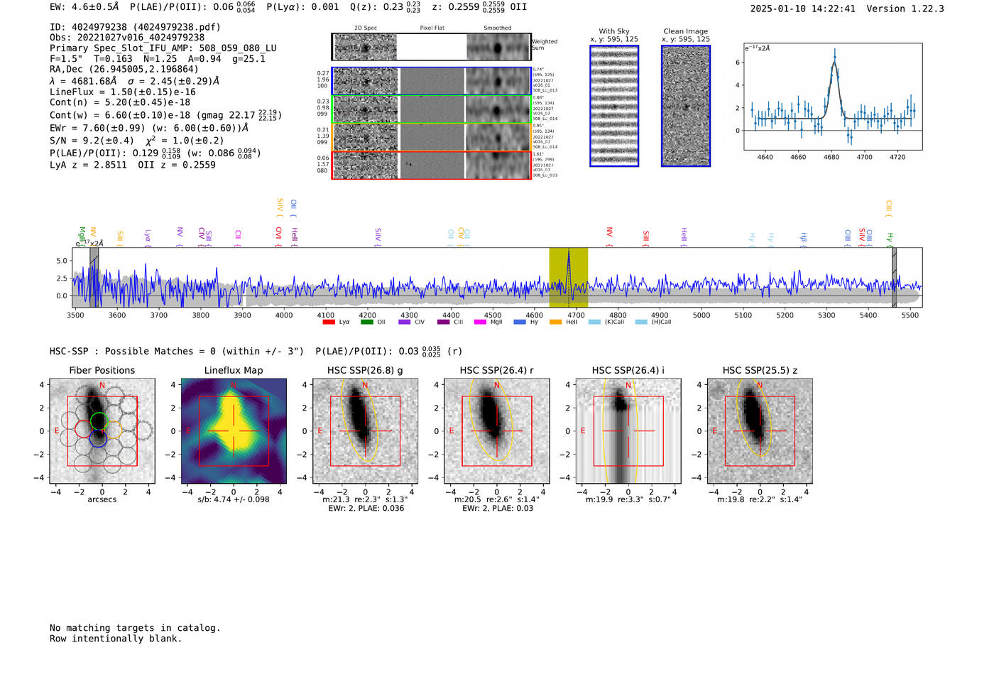994x677 pixels.
Task: Click the "s/b: 4.74 +/- 0.098" caption
Action: click(x=234, y=499)
